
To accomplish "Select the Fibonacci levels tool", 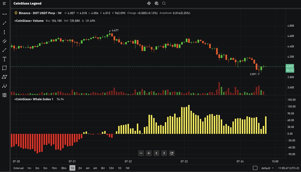I will [5, 95].
